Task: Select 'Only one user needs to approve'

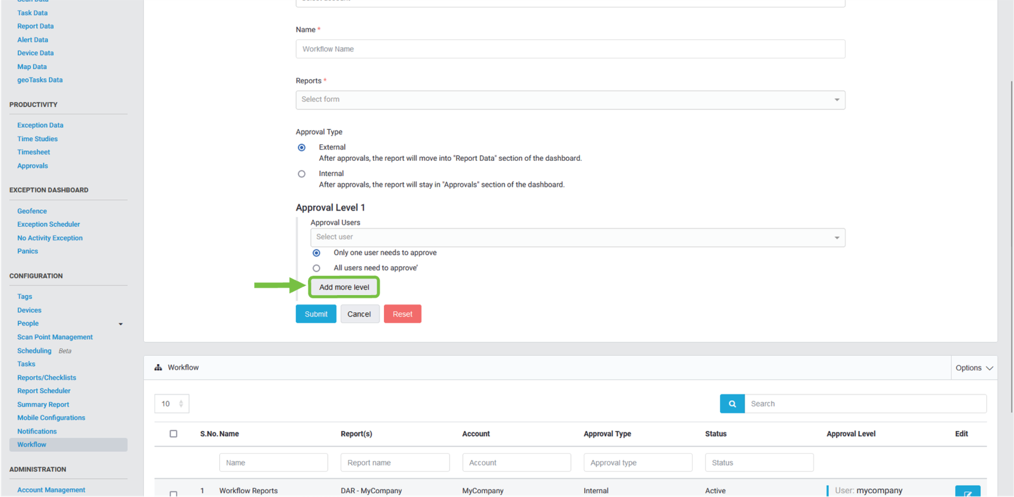Action: (x=316, y=253)
